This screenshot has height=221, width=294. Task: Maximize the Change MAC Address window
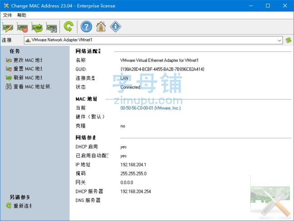point(268,5)
